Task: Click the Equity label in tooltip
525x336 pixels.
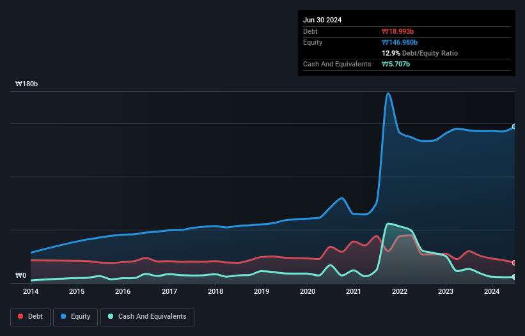Action: pyautogui.click(x=313, y=42)
